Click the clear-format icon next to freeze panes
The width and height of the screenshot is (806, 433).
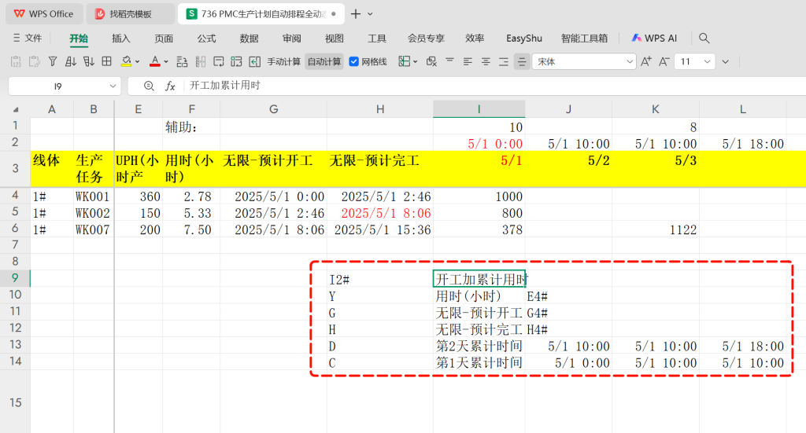[x=431, y=61]
